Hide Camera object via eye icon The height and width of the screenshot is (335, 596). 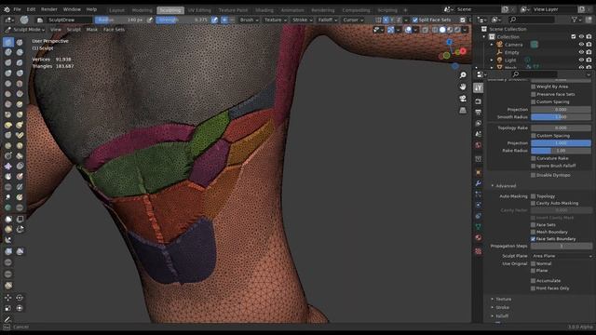pyautogui.click(x=581, y=45)
